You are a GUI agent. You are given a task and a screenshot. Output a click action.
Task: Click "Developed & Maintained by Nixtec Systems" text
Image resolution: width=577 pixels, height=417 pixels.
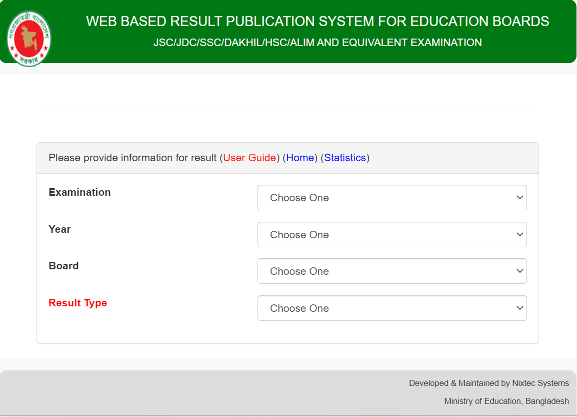[489, 383]
